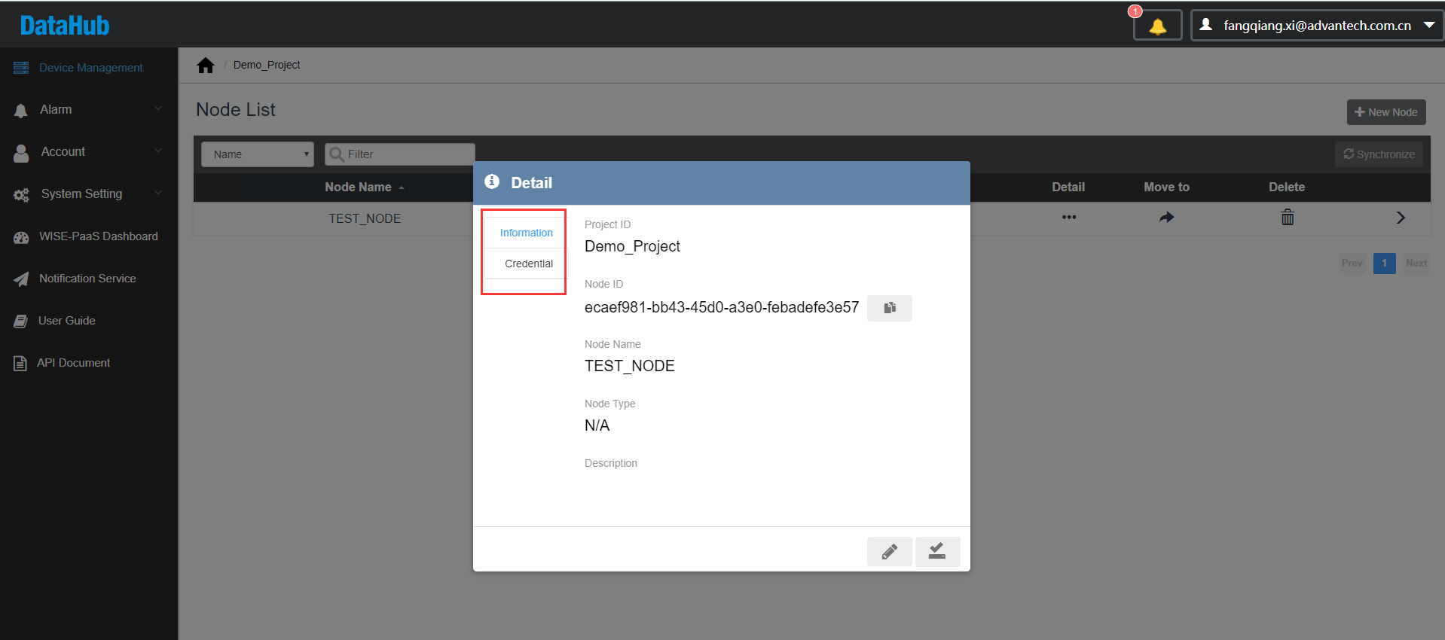Image resolution: width=1445 pixels, height=640 pixels.
Task: Click Demo_Project breadcrumb
Action: (267, 66)
